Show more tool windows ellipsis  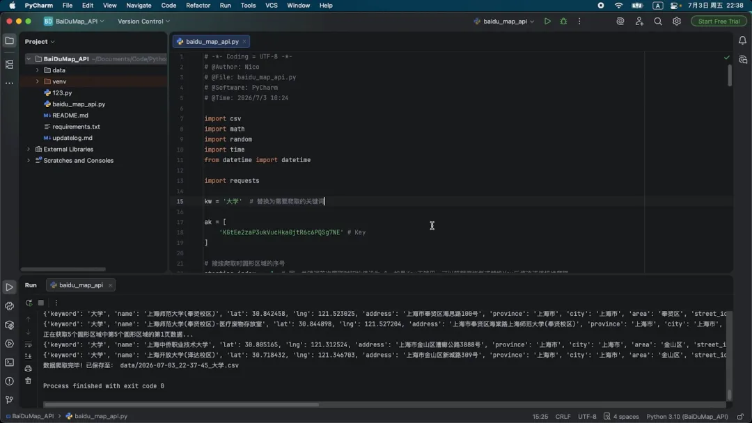[9, 83]
